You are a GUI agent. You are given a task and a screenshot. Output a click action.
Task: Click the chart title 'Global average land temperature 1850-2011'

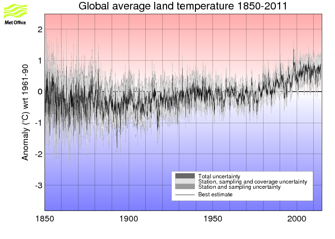click(183, 6)
